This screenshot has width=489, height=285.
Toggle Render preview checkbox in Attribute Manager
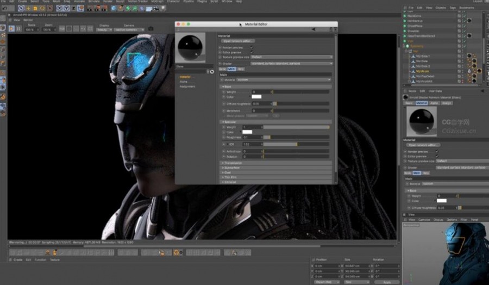[437, 151]
